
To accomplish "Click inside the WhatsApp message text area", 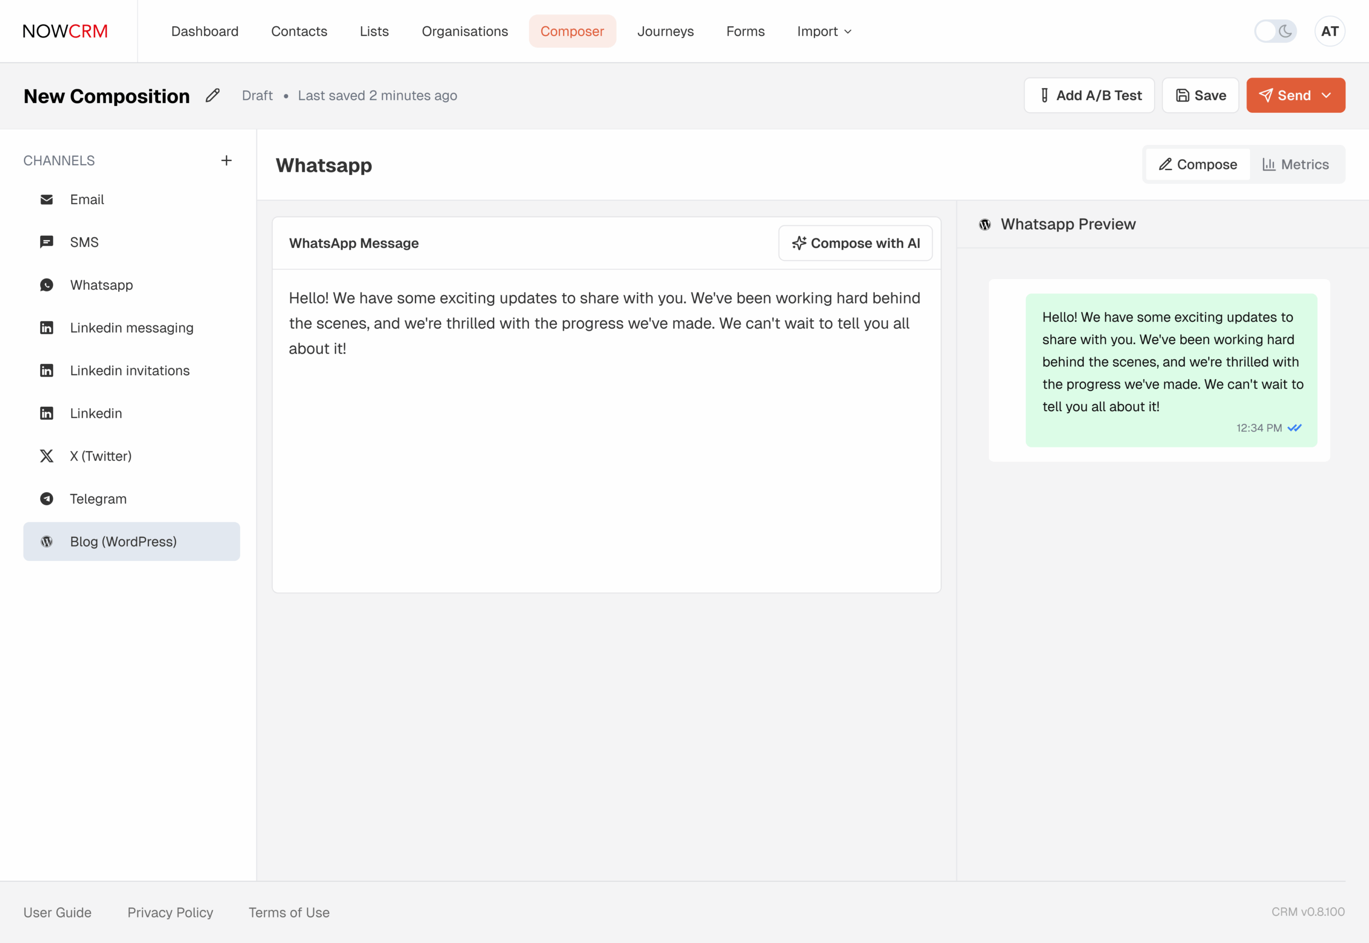I will (x=606, y=431).
